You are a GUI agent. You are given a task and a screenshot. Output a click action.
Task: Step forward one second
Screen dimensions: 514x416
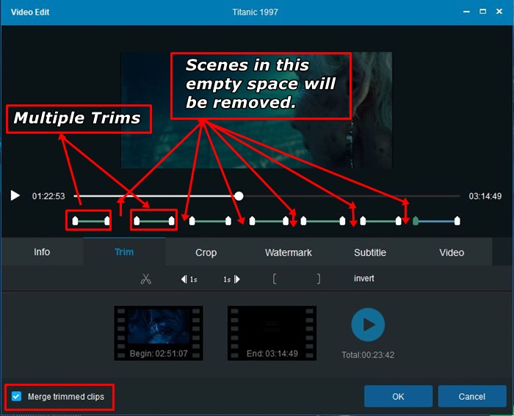point(231,279)
